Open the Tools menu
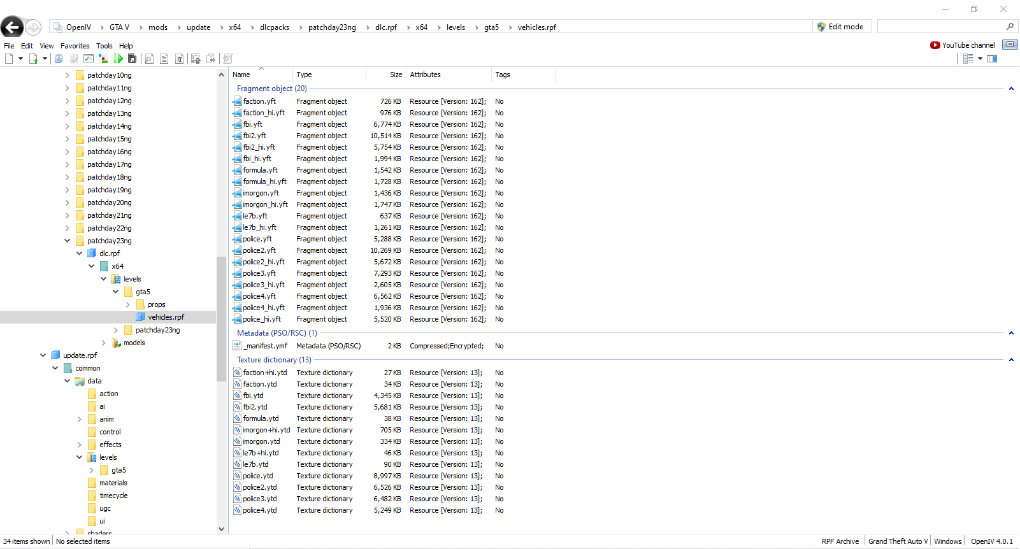The image size is (1020, 549). [104, 46]
